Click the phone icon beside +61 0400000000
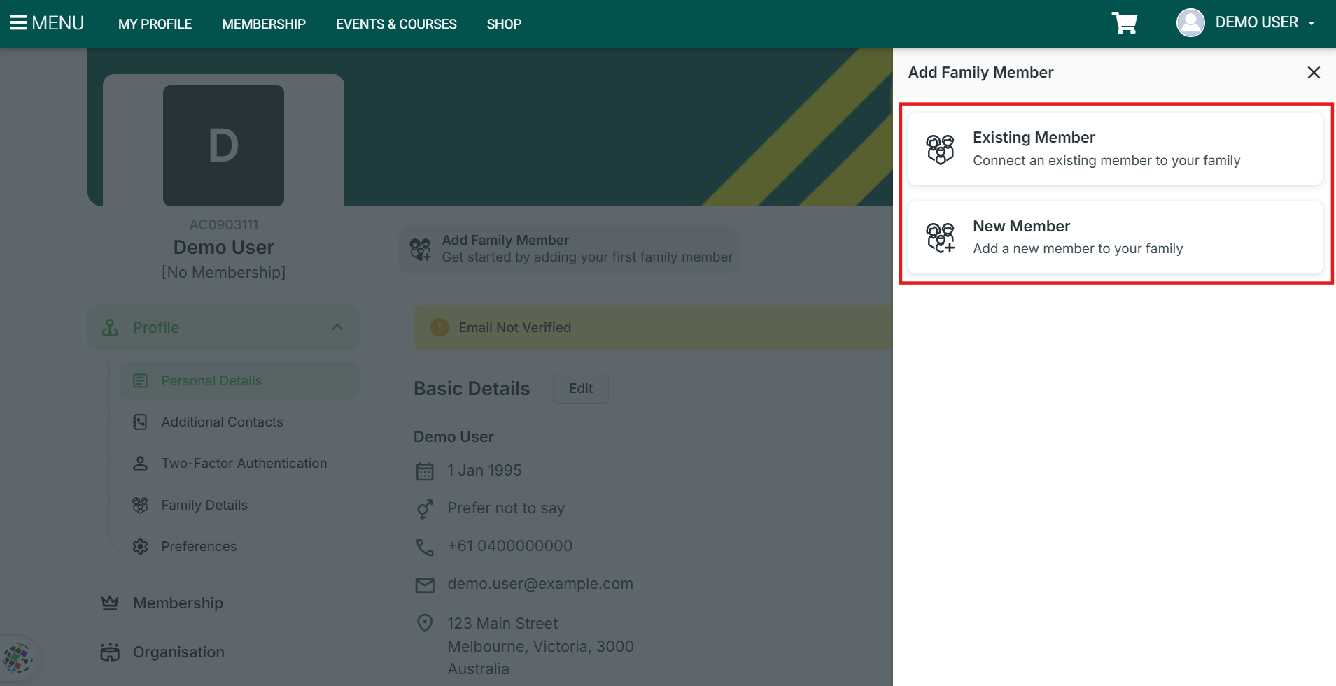 [x=425, y=547]
